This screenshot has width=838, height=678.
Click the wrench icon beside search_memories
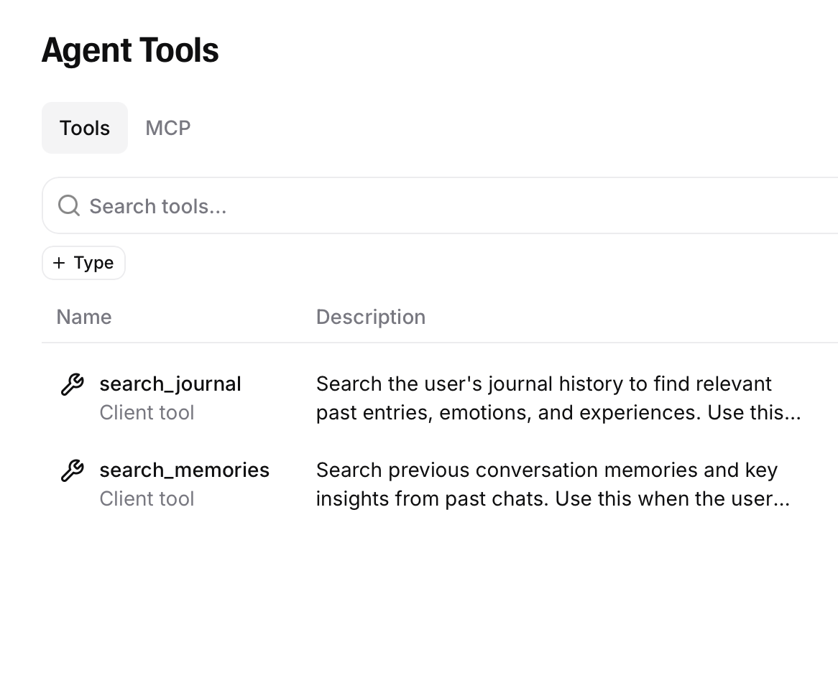tap(70, 470)
